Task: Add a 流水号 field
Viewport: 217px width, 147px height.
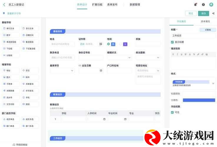Action: click(11, 97)
